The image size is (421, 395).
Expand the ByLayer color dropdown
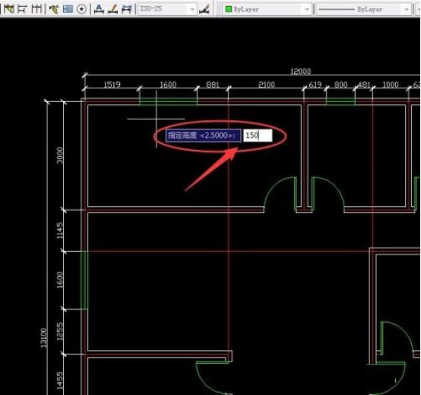pos(307,9)
